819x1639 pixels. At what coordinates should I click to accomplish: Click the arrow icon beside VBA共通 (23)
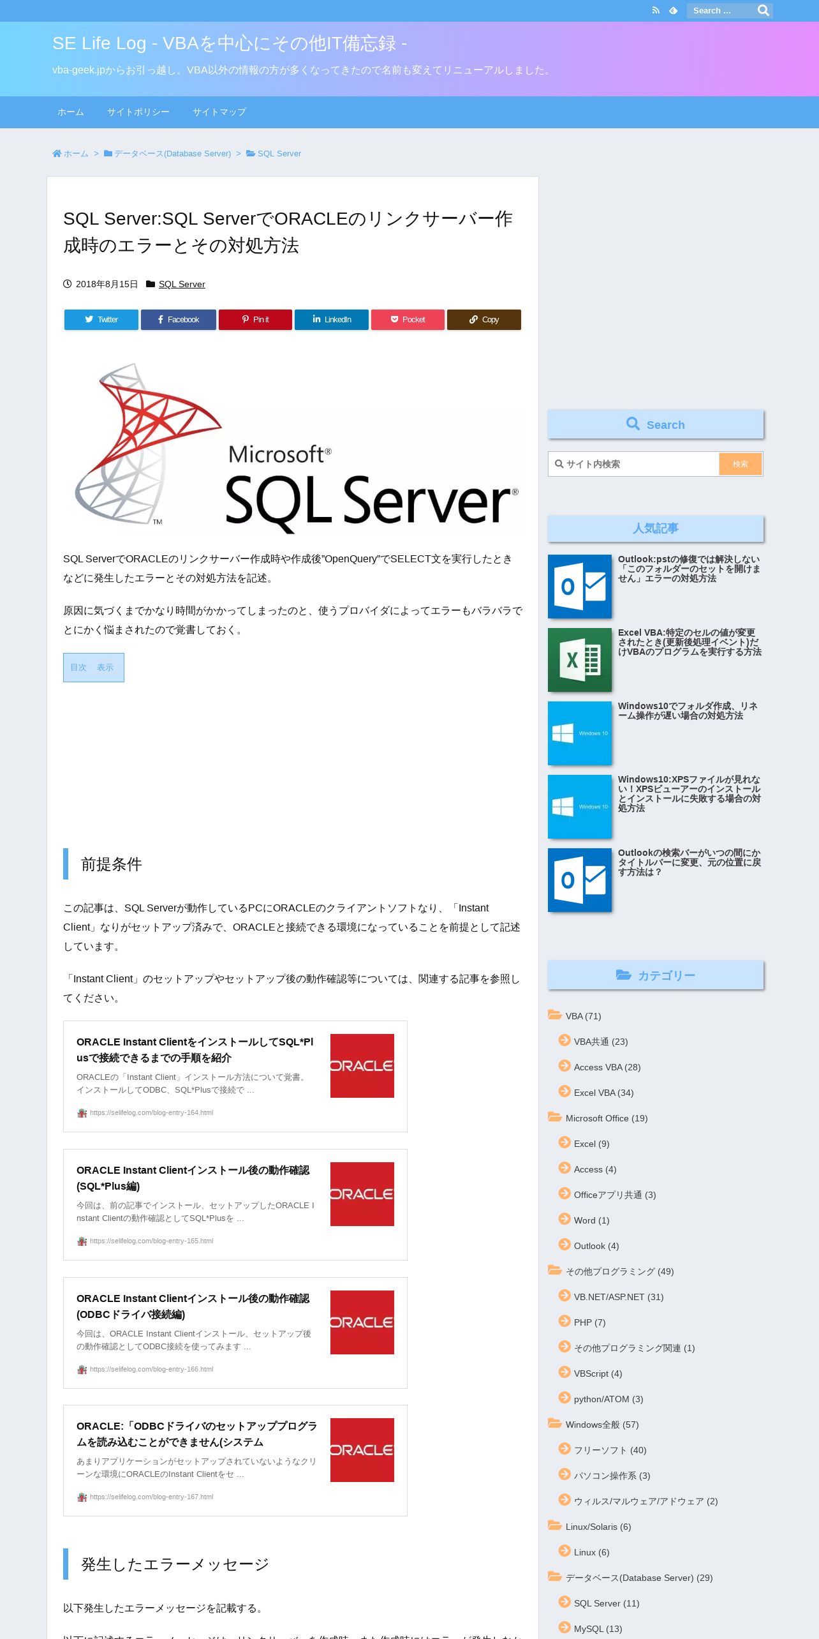[564, 1040]
